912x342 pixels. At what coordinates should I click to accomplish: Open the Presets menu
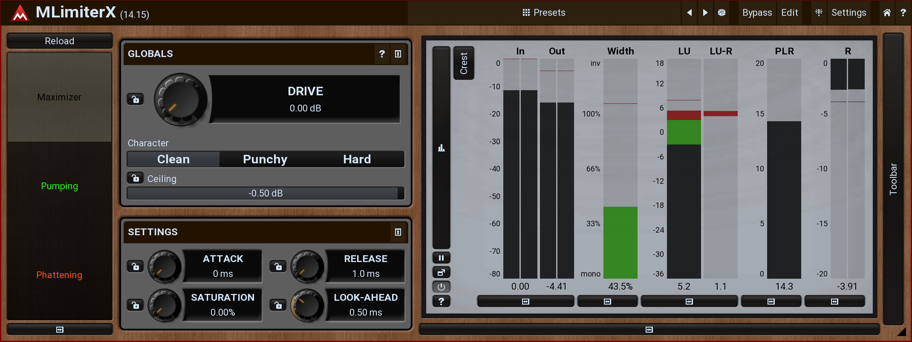pos(544,13)
